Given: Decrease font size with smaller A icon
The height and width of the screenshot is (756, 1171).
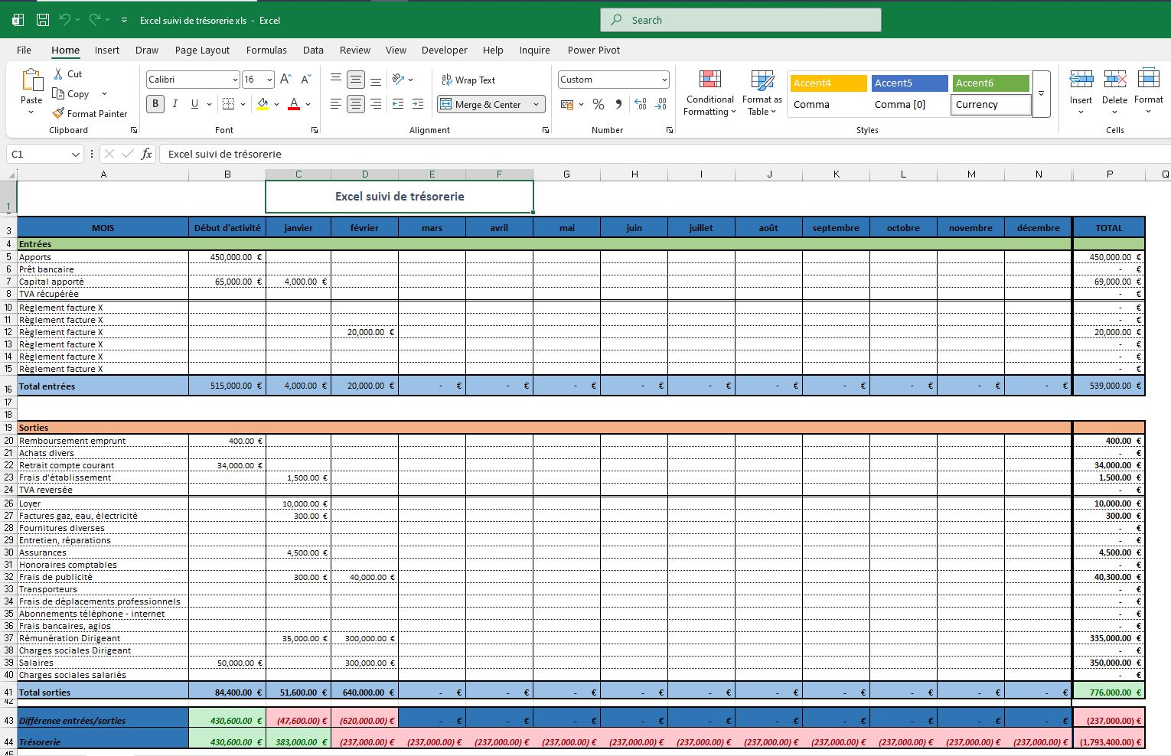Looking at the screenshot, I should click(x=305, y=80).
